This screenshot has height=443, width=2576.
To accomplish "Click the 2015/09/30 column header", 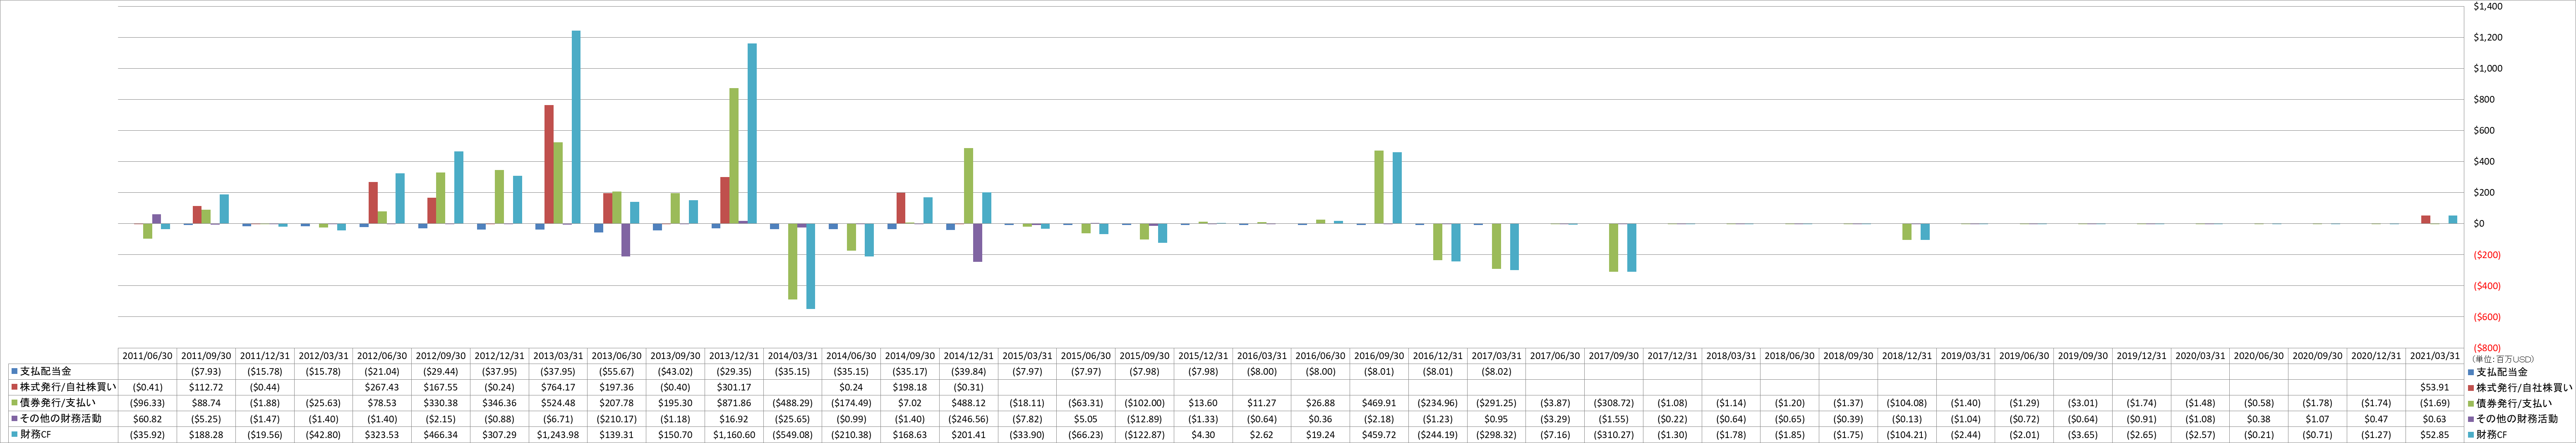I will [1145, 356].
